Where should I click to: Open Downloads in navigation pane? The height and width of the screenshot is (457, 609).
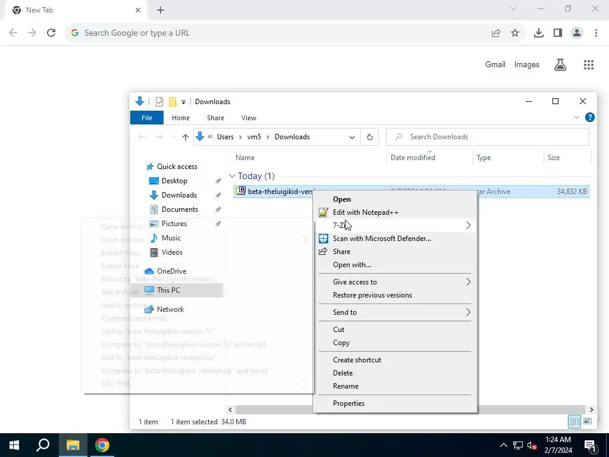point(179,195)
